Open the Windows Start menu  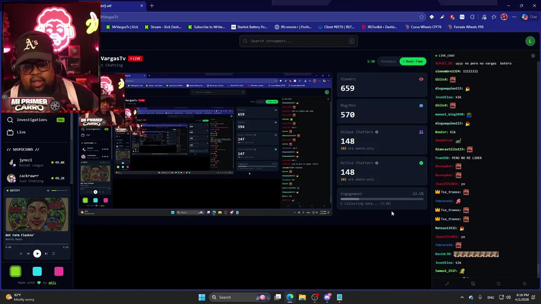pyautogui.click(x=202, y=297)
